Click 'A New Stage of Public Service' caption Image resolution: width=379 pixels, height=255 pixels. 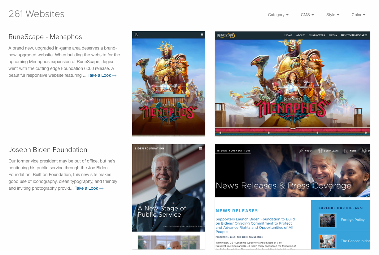point(162,211)
